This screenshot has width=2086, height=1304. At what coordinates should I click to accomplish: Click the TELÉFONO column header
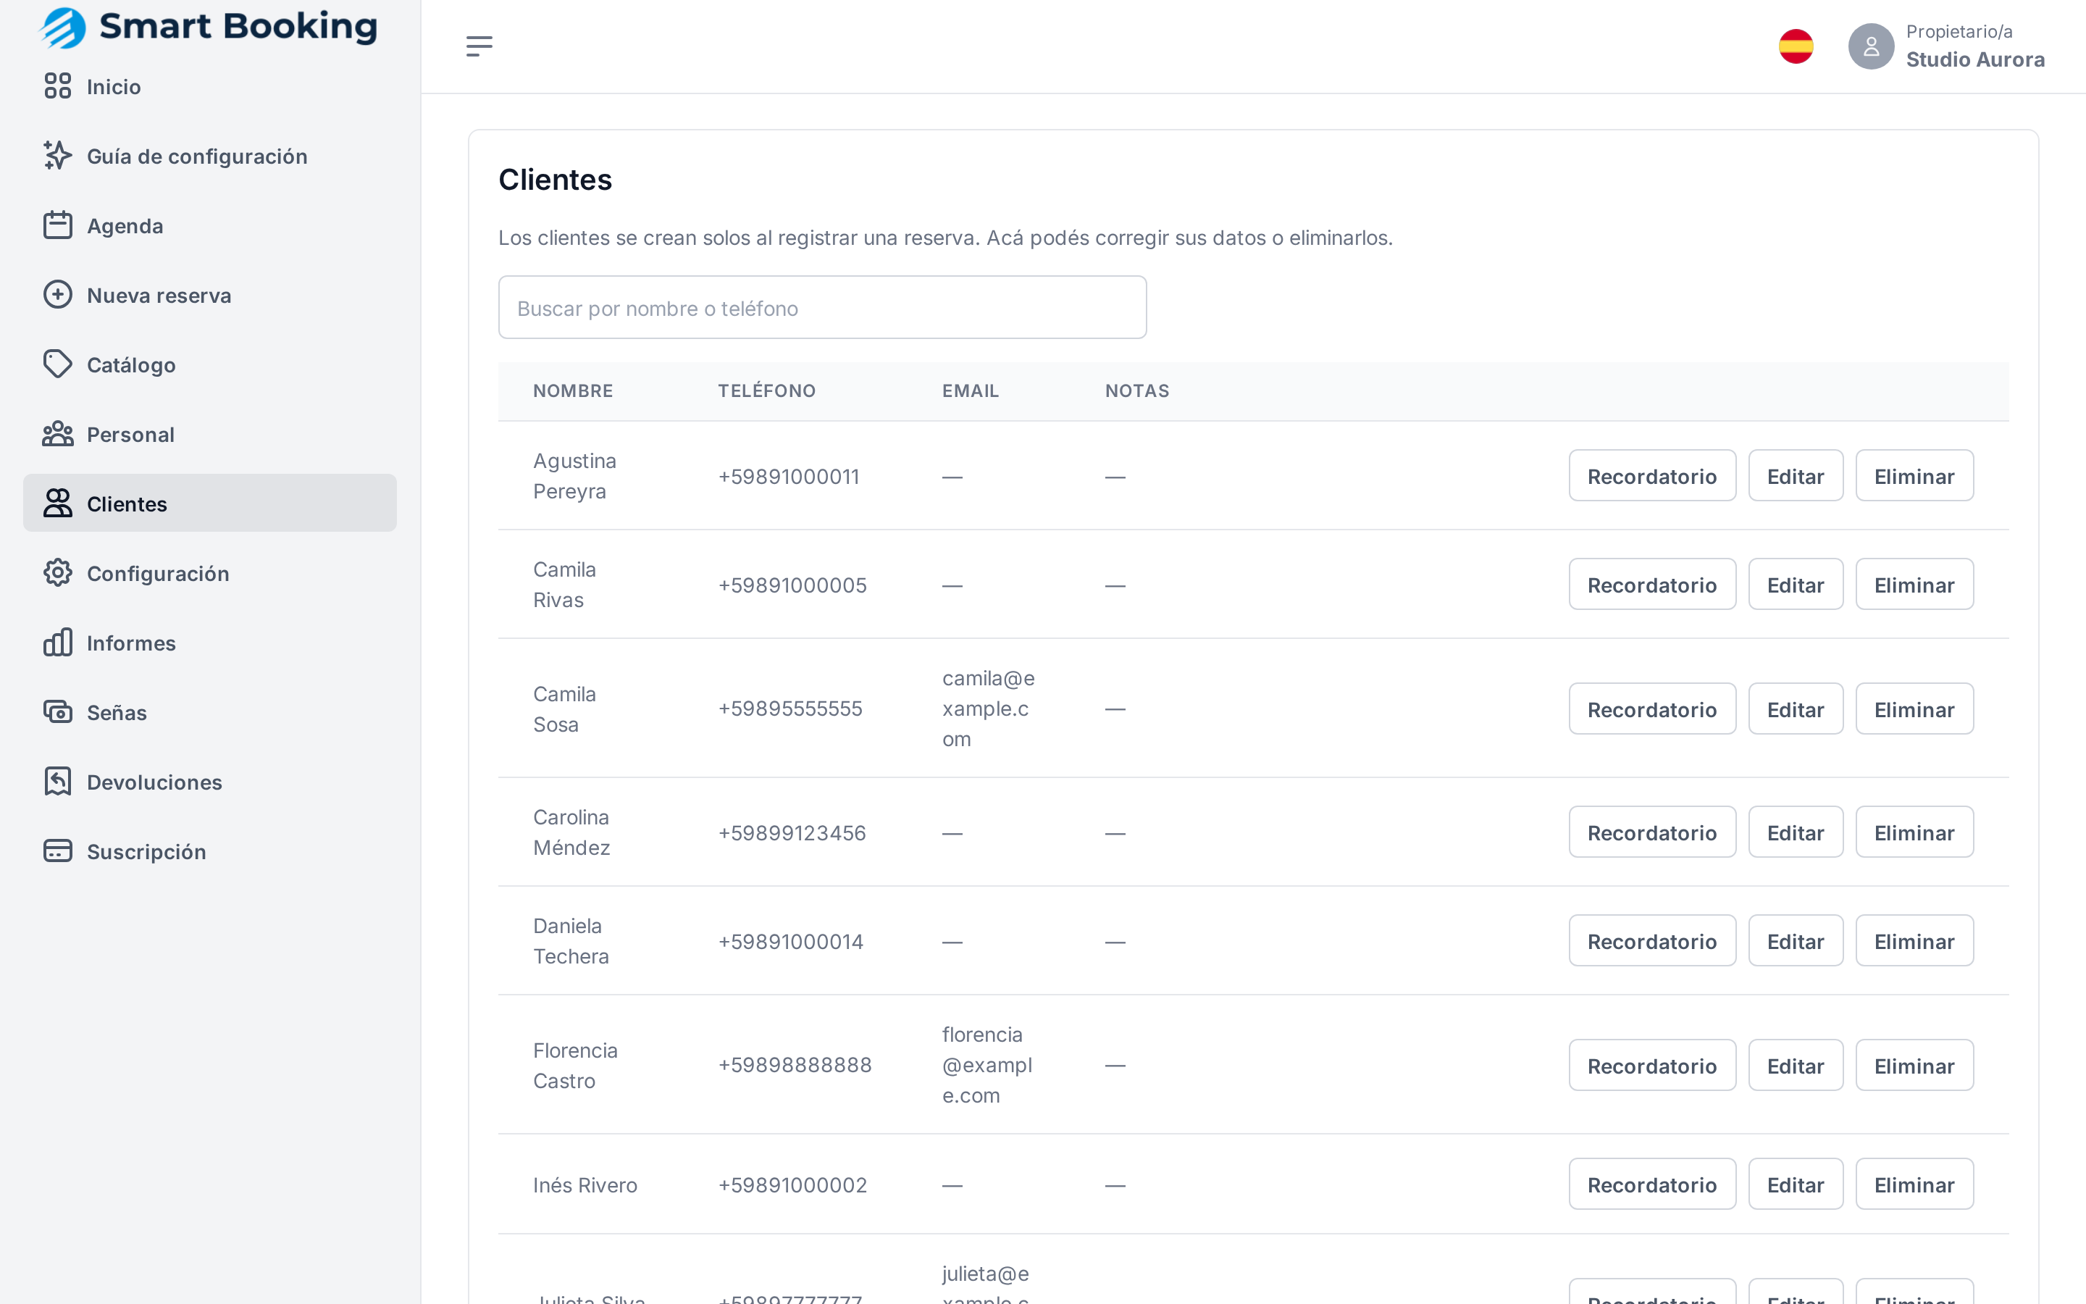[x=766, y=390]
